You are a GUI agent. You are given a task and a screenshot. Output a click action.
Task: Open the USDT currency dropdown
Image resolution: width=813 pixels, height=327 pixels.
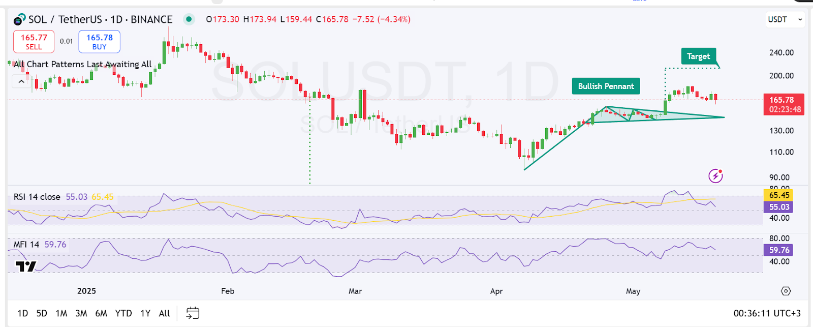pos(786,19)
